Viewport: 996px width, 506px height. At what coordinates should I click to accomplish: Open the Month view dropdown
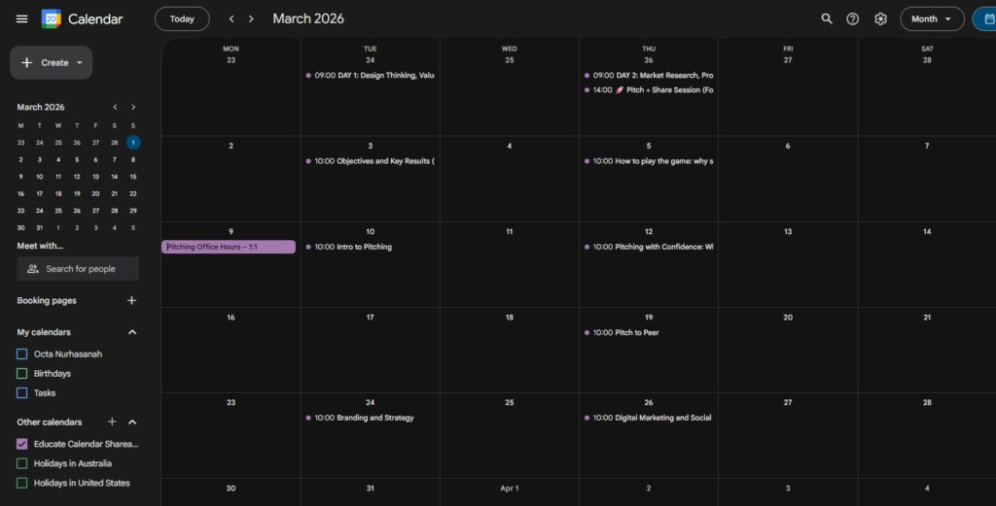(931, 18)
